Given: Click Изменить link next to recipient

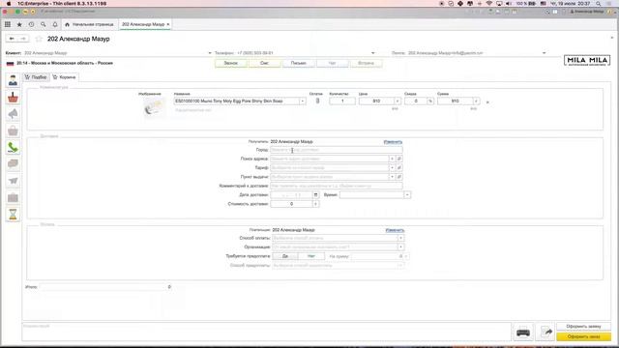Looking at the screenshot, I should [393, 142].
